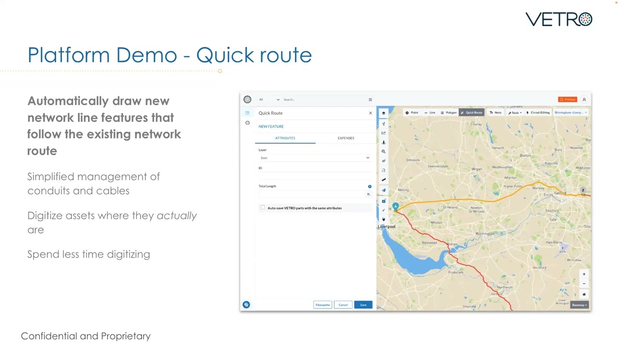Open the hamburger menu beside search
The width and height of the screenshot is (619, 348).
370,100
